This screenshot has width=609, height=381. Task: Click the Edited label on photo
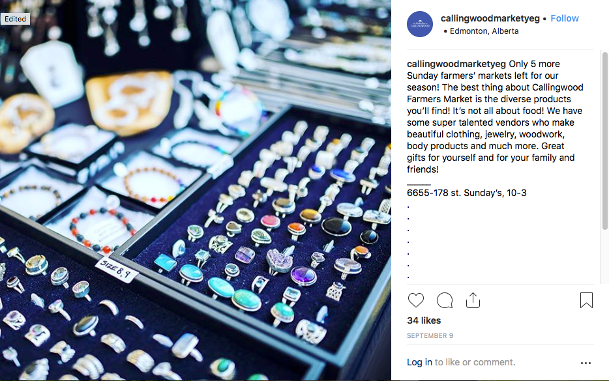pos(15,19)
